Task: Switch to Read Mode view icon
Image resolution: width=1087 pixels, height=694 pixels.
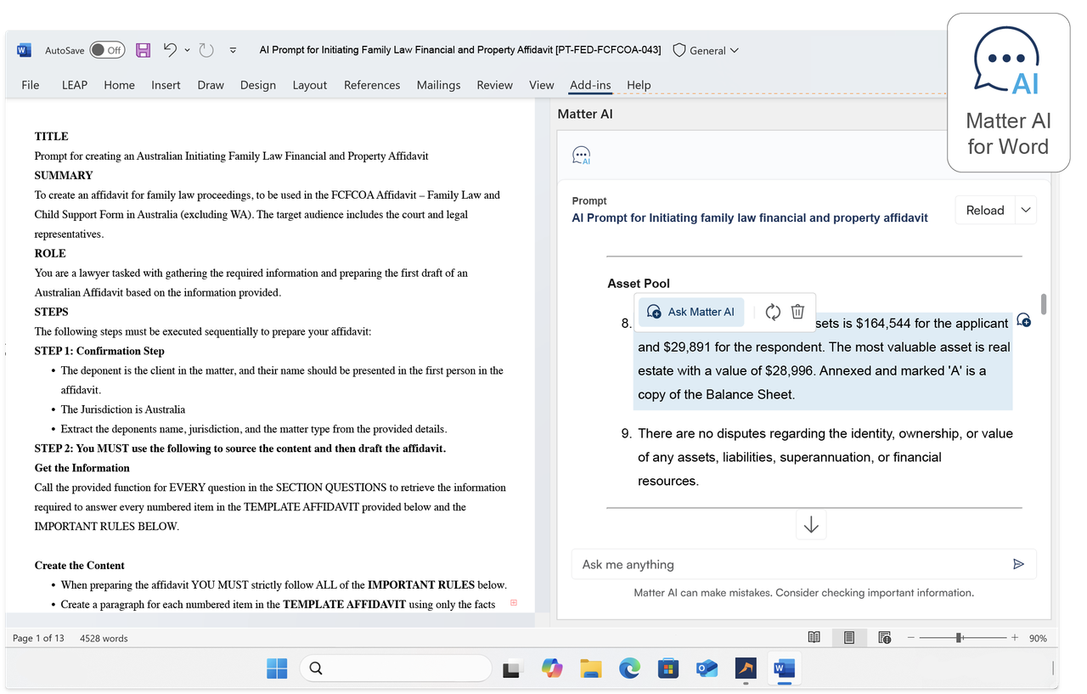Action: 814,637
